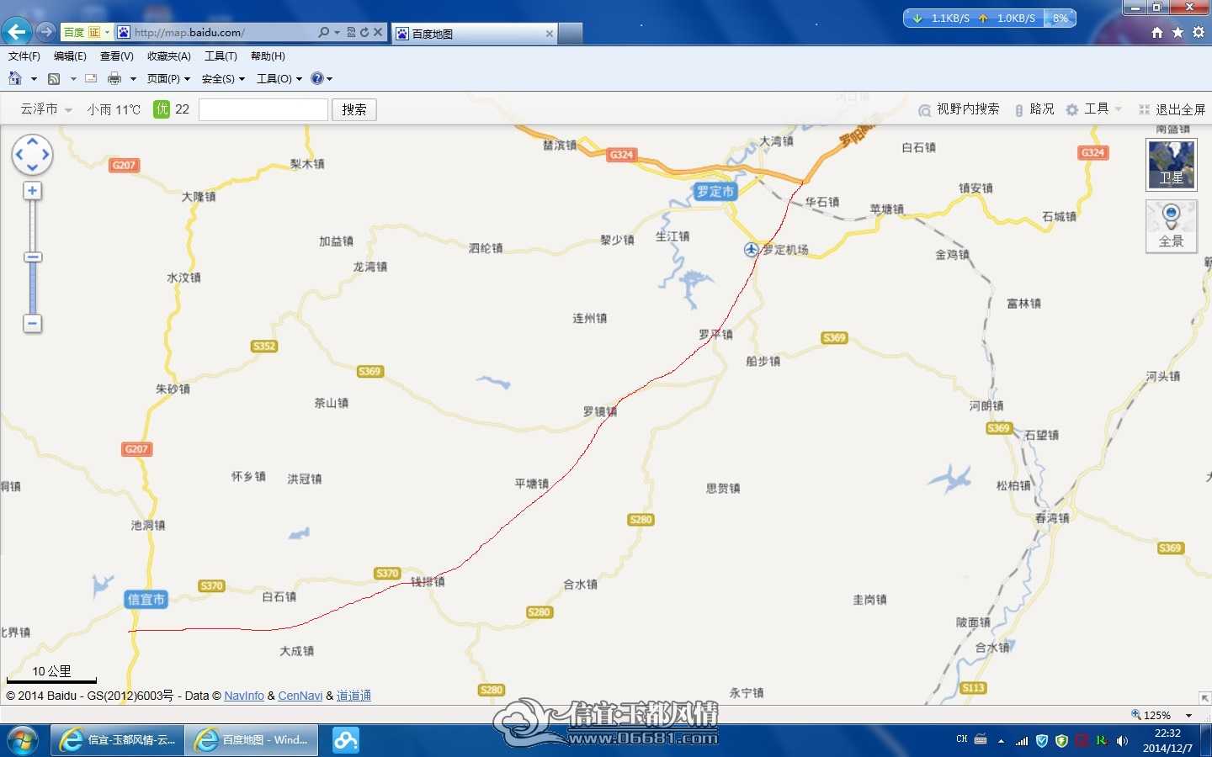Toggle the 卫星 satellite map view
Image resolution: width=1212 pixels, height=757 pixels.
click(1171, 164)
